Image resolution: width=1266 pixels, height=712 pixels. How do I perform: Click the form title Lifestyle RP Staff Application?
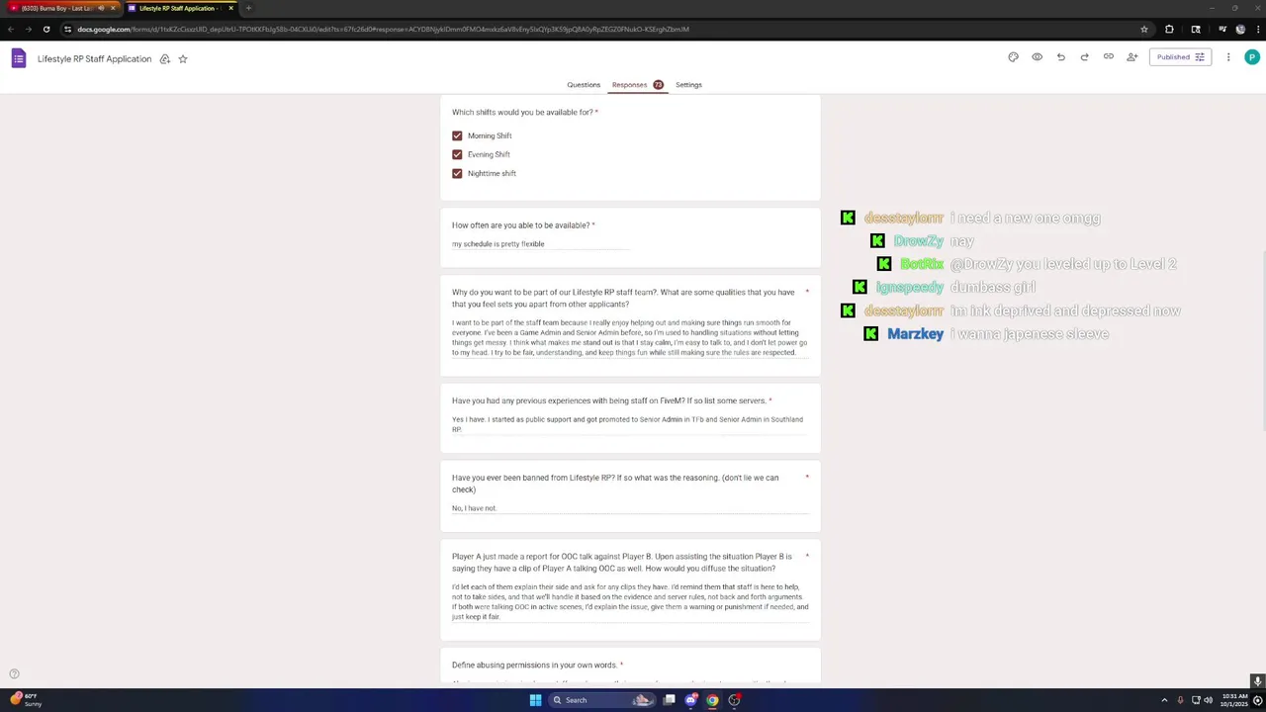[x=95, y=59]
